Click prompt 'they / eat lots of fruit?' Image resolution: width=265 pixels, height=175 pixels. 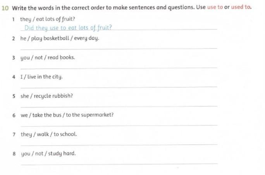48,19
